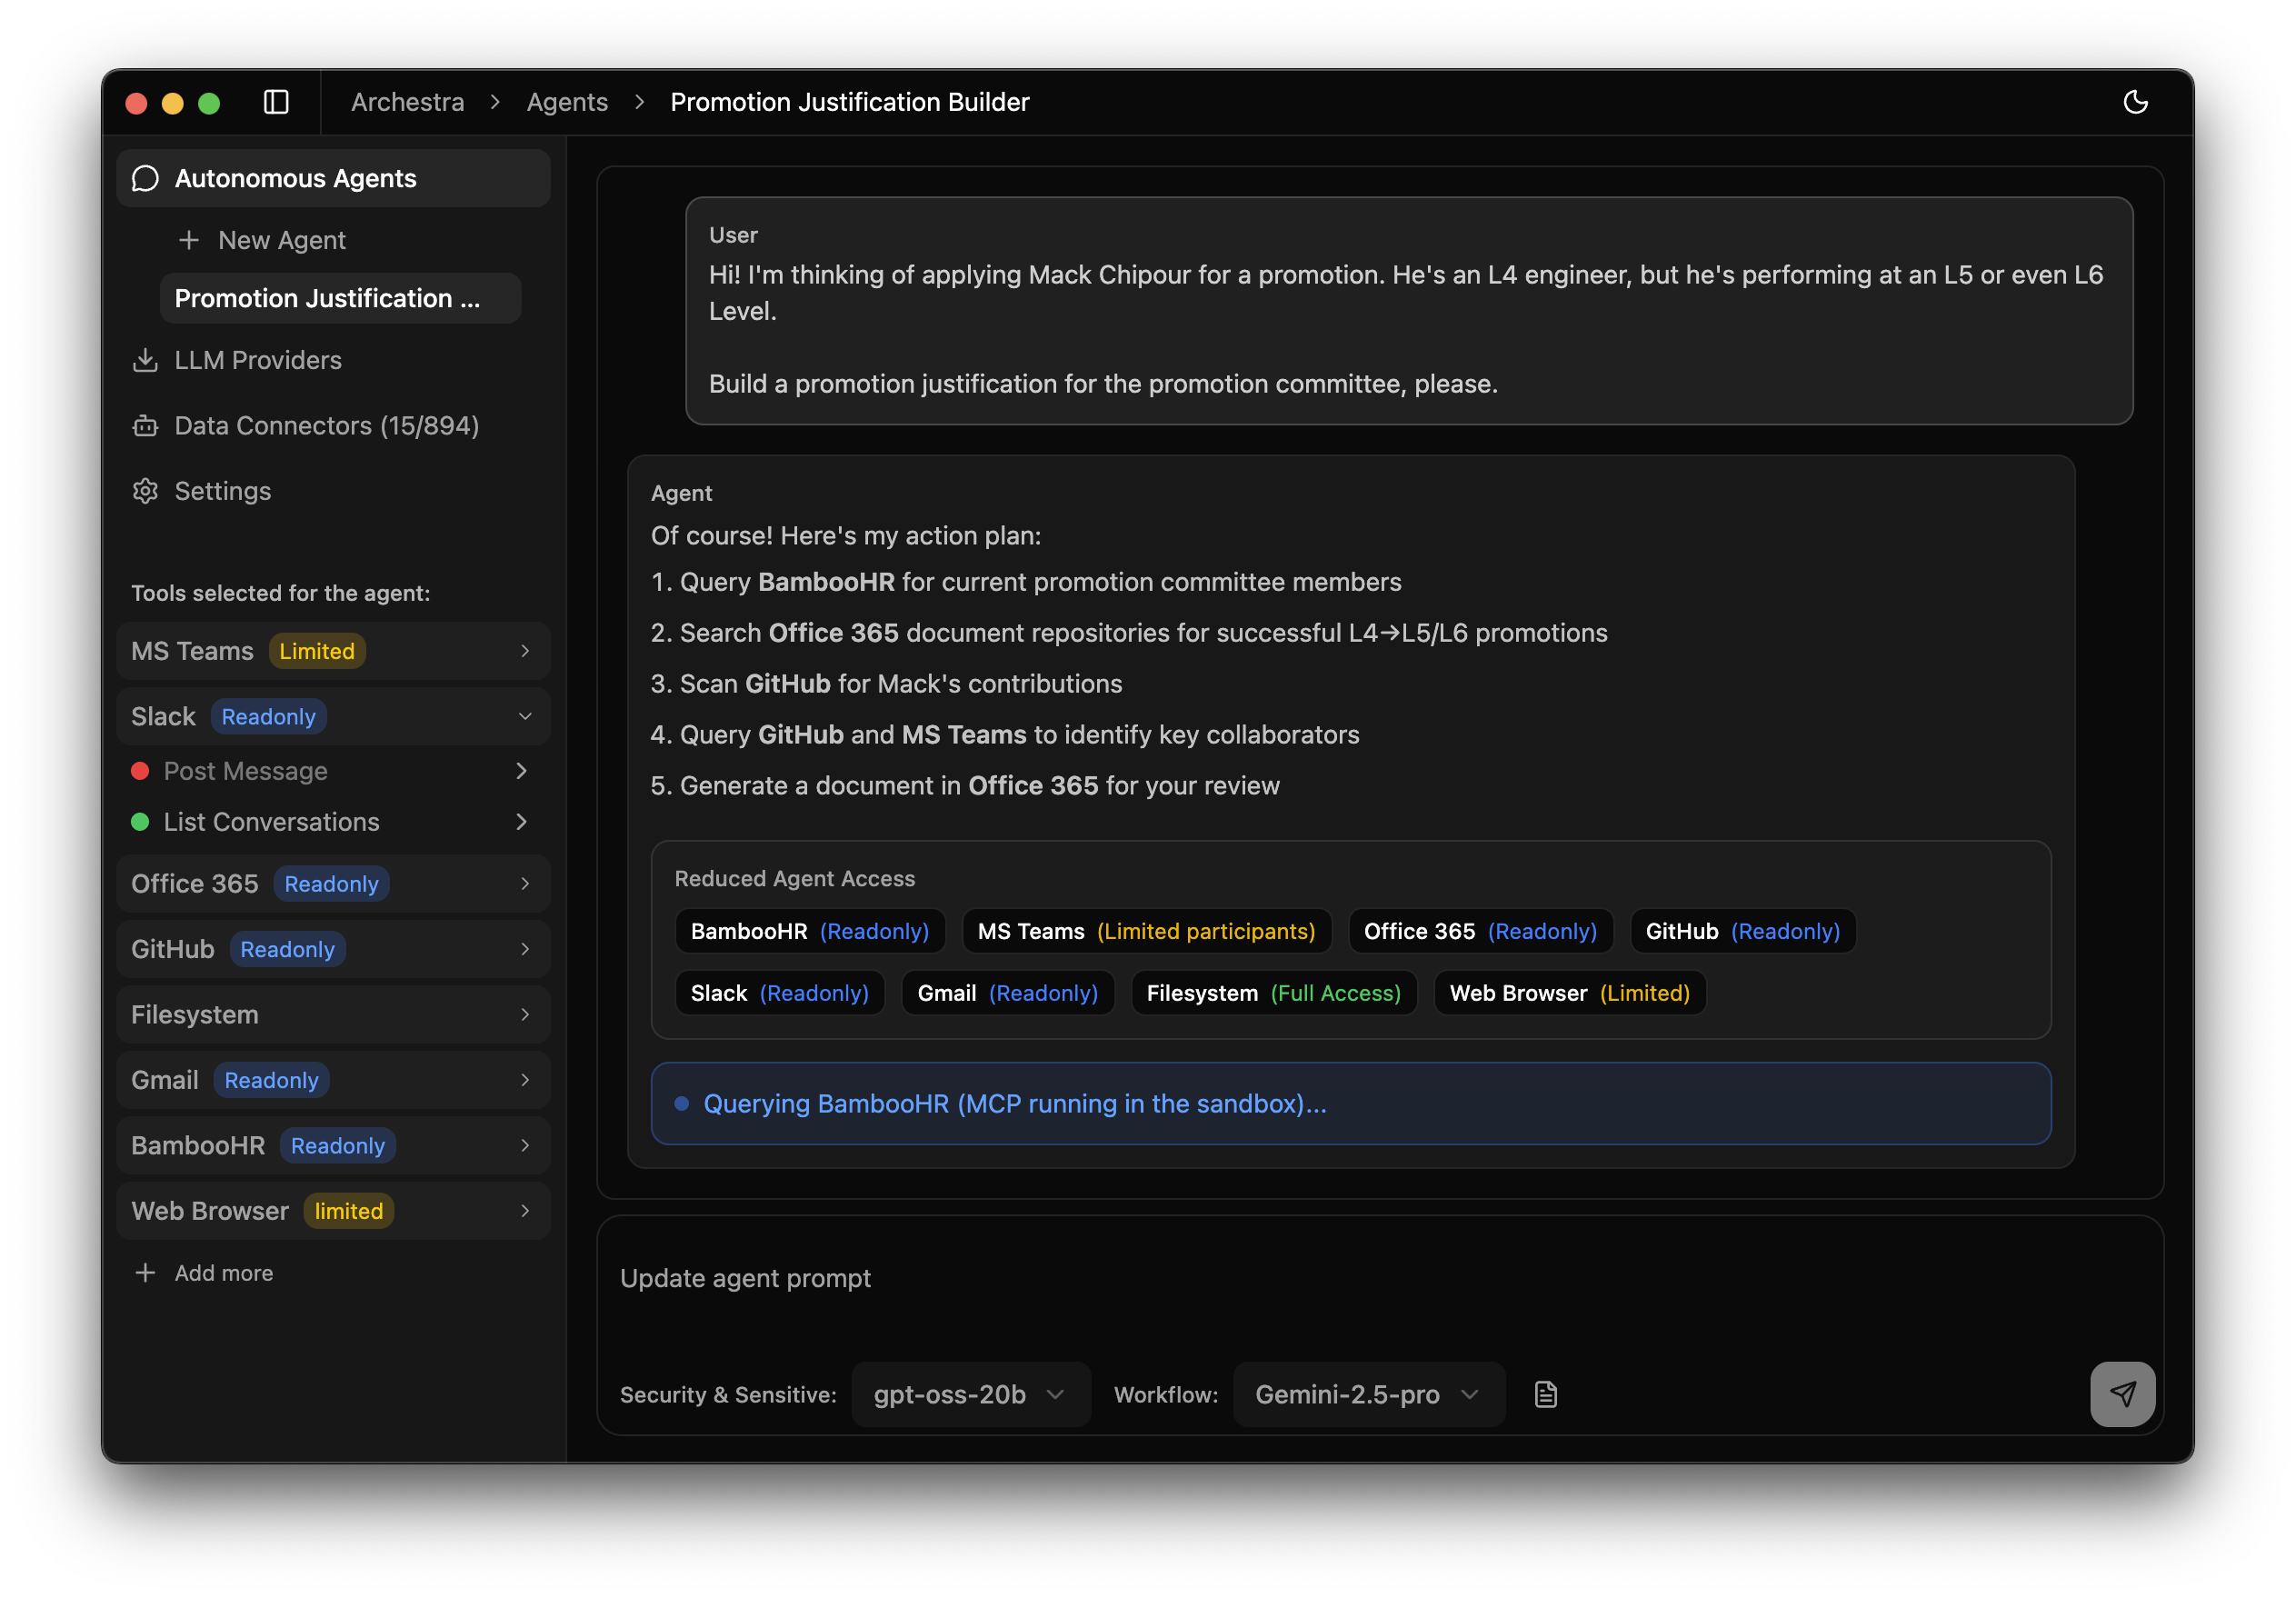The width and height of the screenshot is (2296, 1598).
Task: Click the 'Tools selected for the agent:' heading
Action: 280,593
